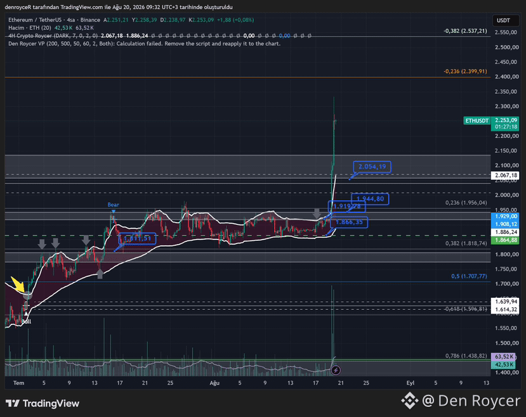Select the 1.886,24 white price label

click(505, 232)
